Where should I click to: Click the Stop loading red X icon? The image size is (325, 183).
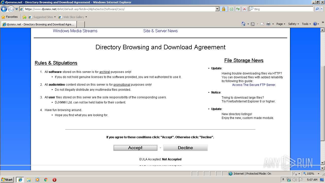[x=245, y=9]
